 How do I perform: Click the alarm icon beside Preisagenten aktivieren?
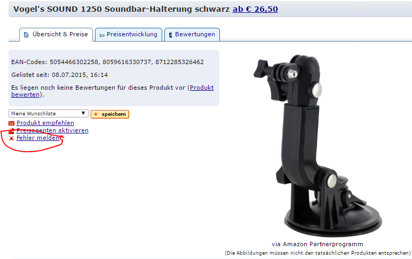[11, 131]
